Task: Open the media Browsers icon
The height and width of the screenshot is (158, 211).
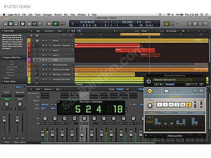Action: coord(205,24)
